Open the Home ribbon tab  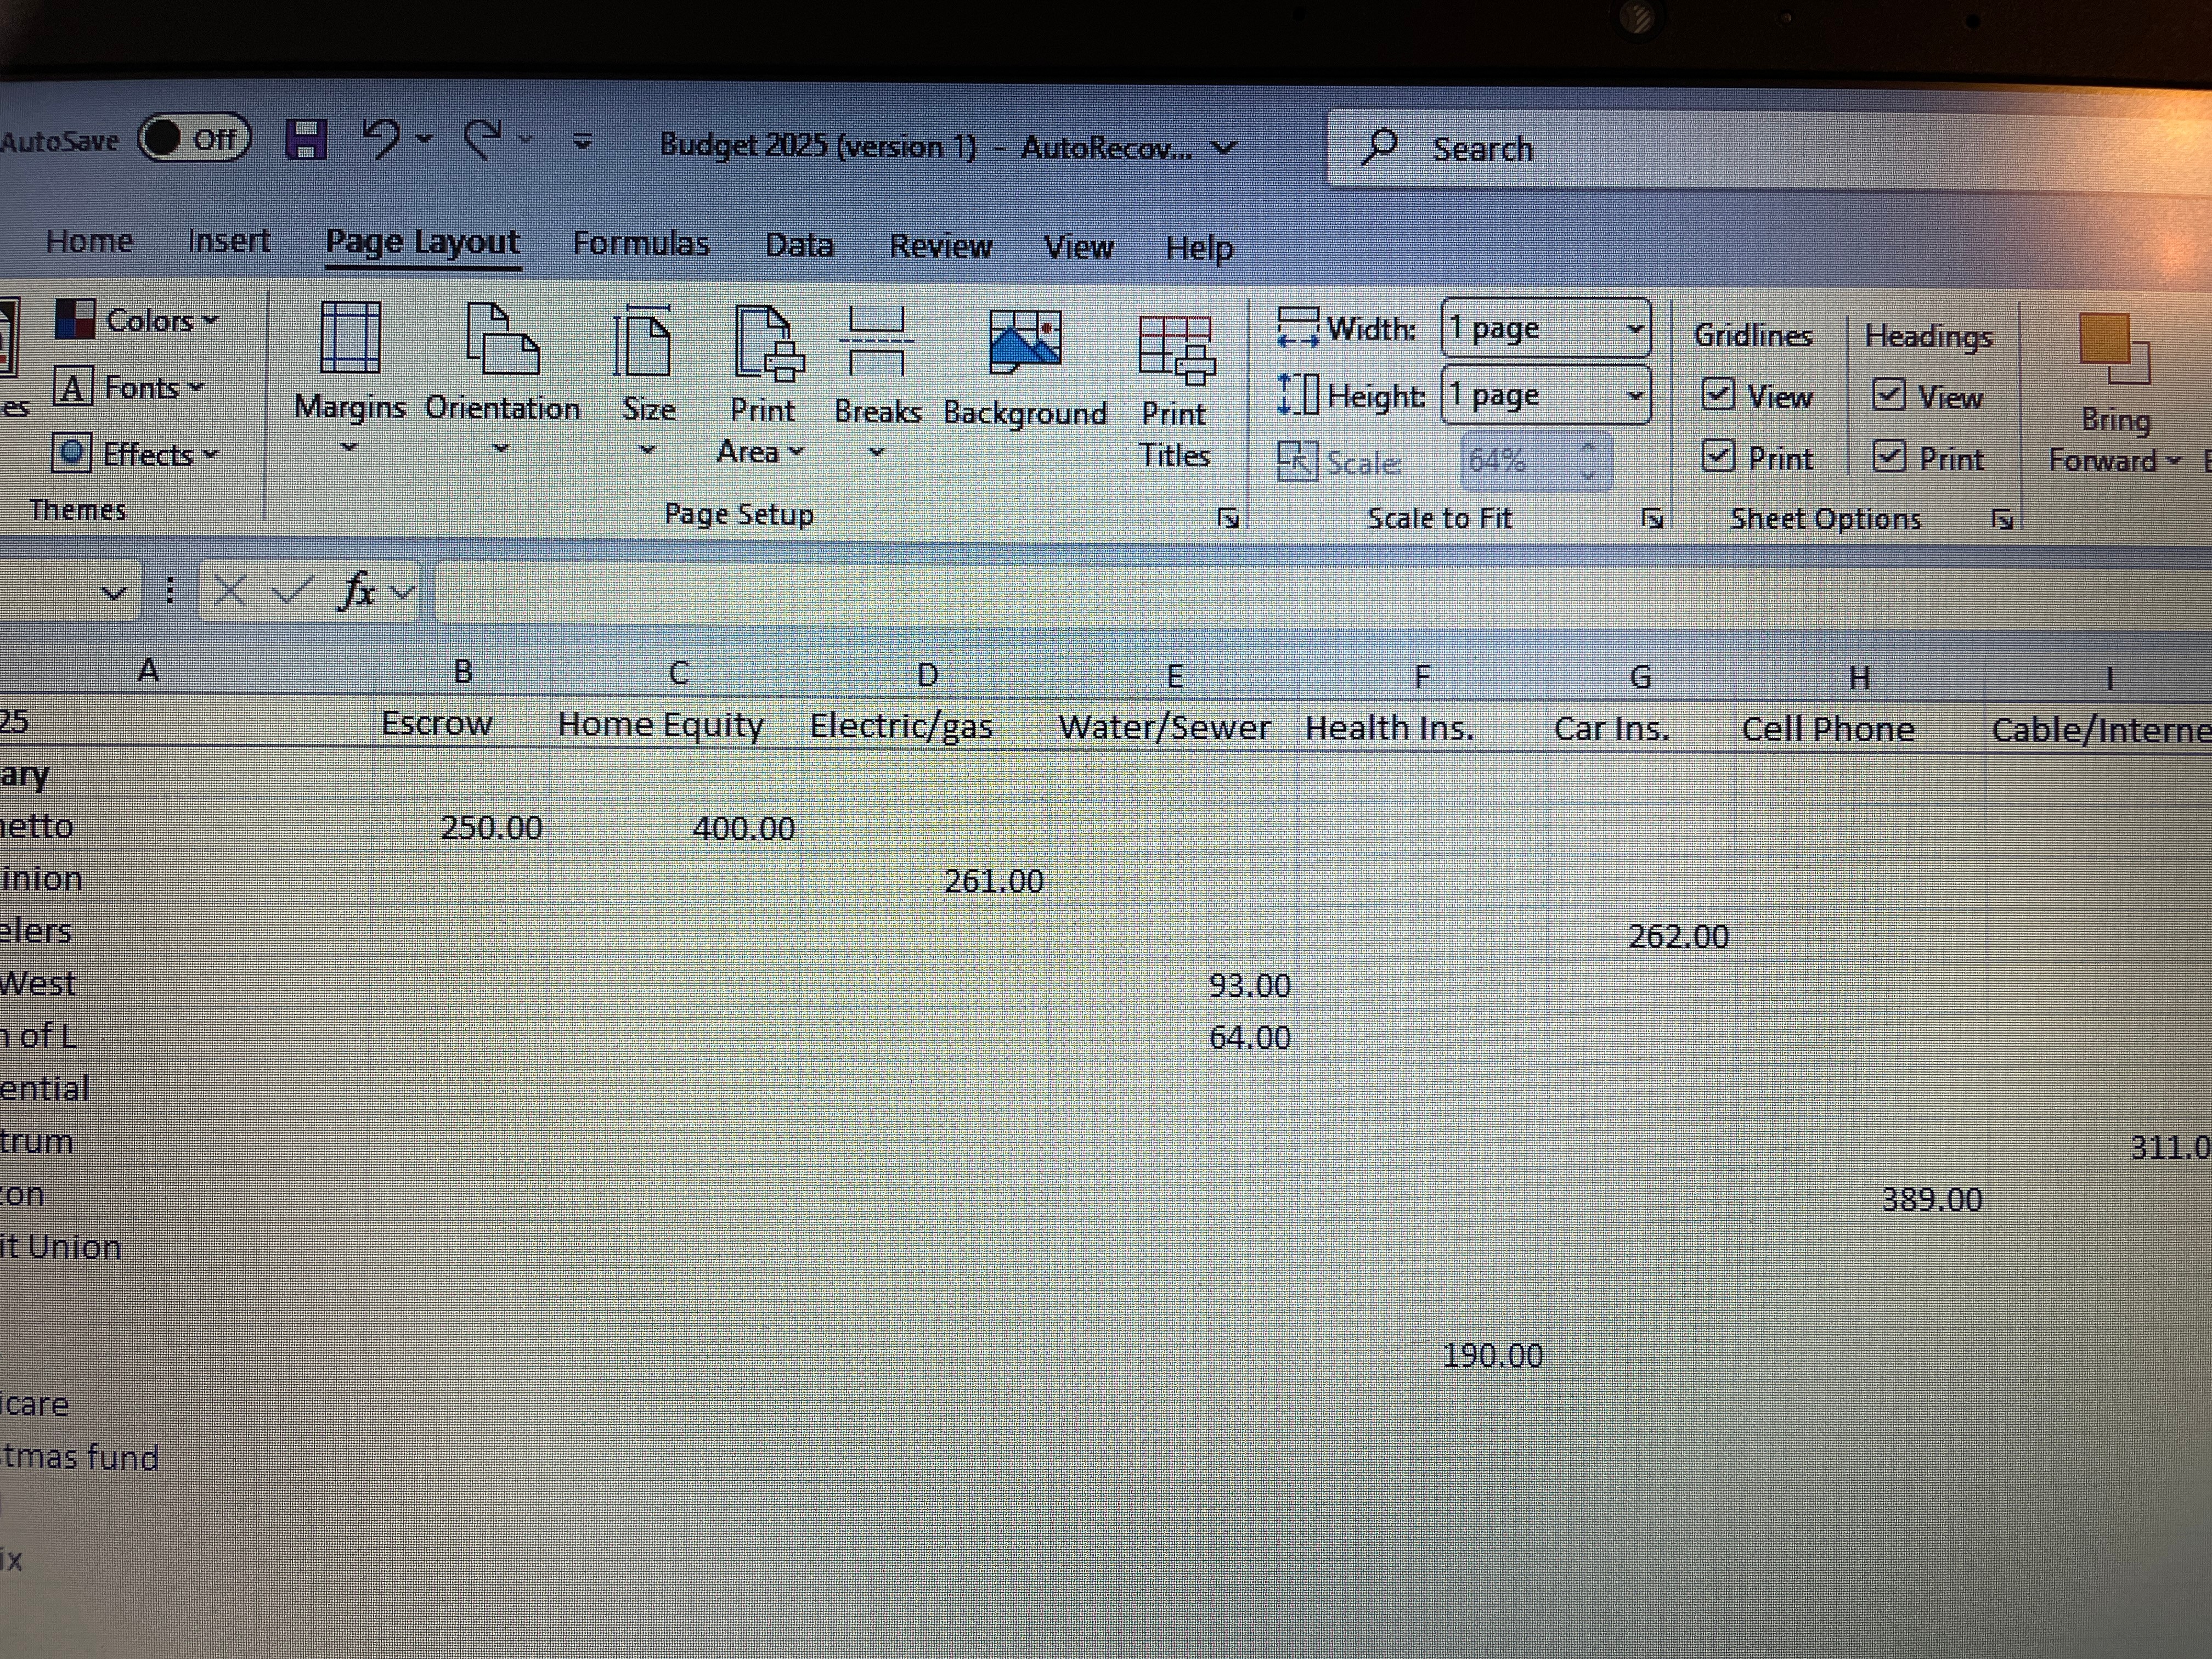click(89, 241)
